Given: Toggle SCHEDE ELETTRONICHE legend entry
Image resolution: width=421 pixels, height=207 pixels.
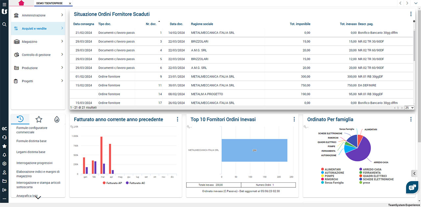Looking at the screenshot, I should point(377,179).
